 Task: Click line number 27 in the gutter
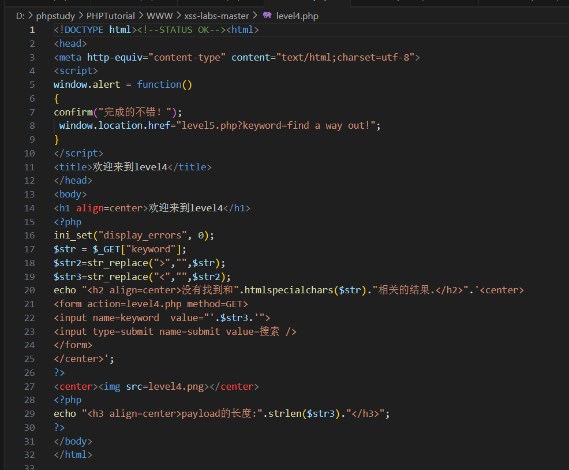click(x=29, y=386)
